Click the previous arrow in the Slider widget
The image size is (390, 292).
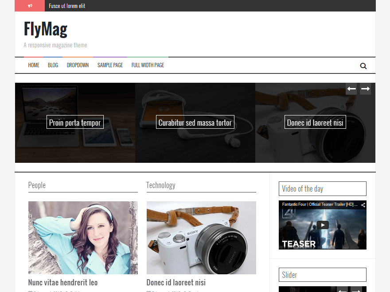pyautogui.click(x=343, y=290)
